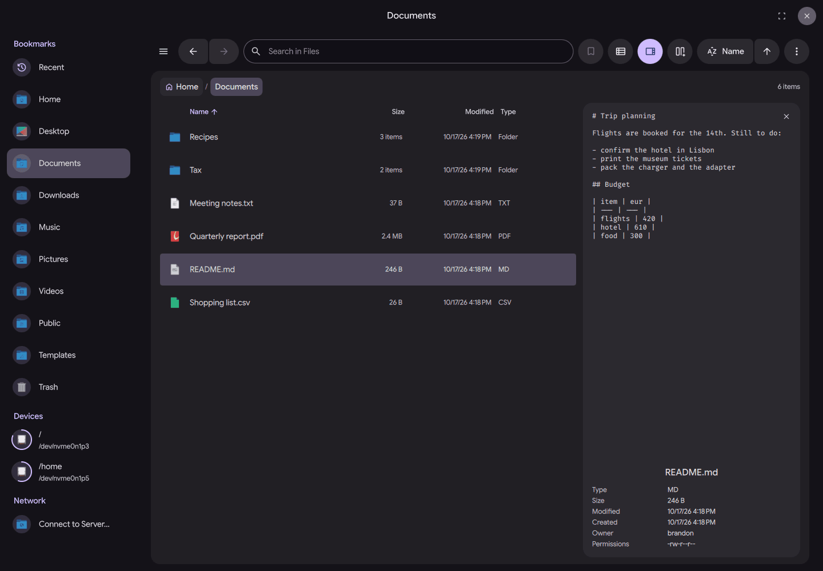Click the Quarterly report.pdf red PDF icon
The image size is (823, 571).
point(175,236)
